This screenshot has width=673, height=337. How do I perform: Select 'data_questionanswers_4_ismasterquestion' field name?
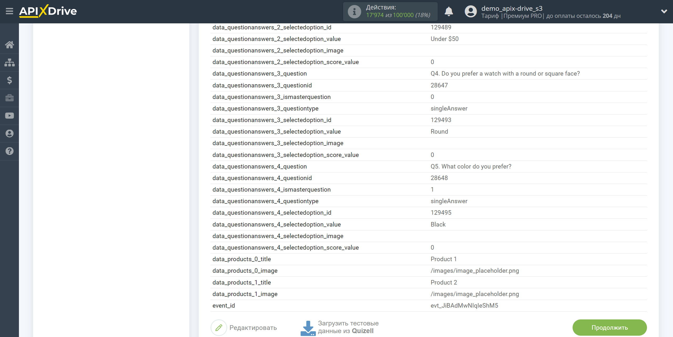pos(271,189)
